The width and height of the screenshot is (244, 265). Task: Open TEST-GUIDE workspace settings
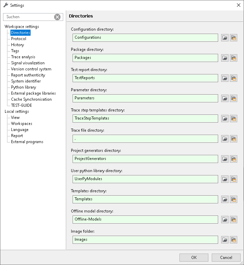click(21, 105)
